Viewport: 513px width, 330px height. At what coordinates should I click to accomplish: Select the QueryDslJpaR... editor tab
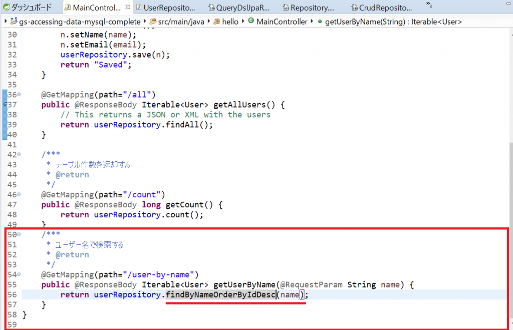pos(238,8)
